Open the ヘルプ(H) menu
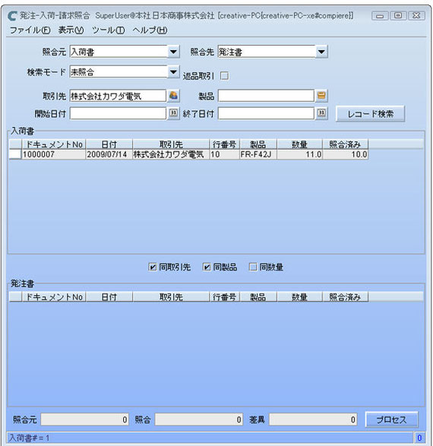Screen dimensions: 433x446 click(150, 30)
